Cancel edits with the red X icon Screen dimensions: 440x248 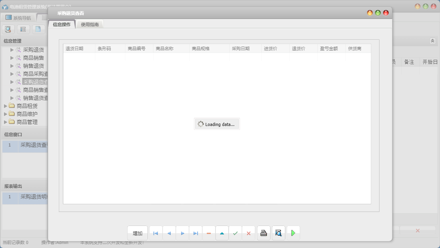248,233
